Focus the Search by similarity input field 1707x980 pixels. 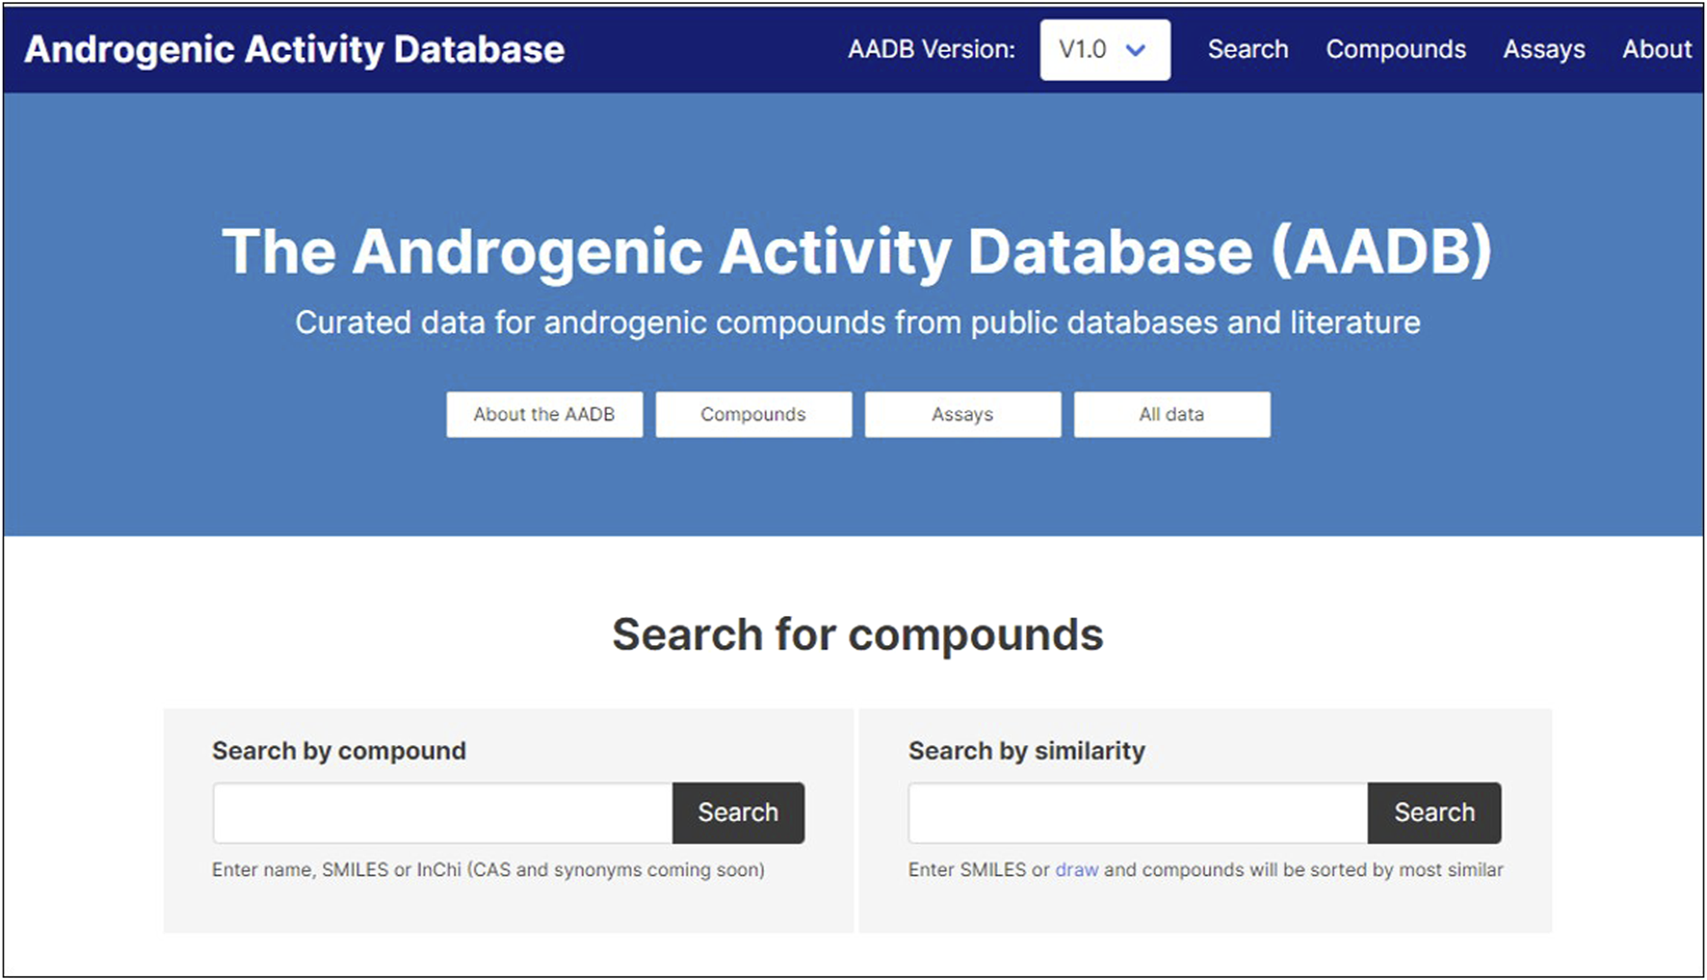(x=1139, y=812)
